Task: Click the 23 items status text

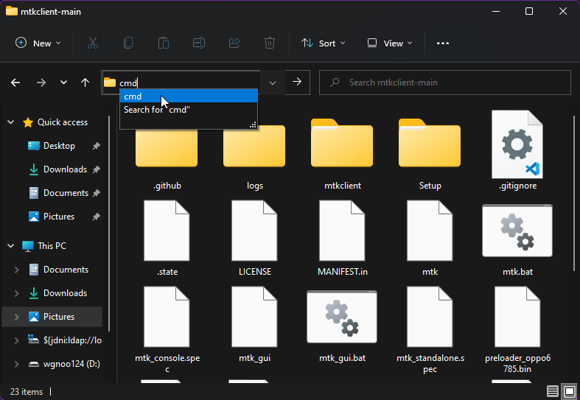Action: 27,391
